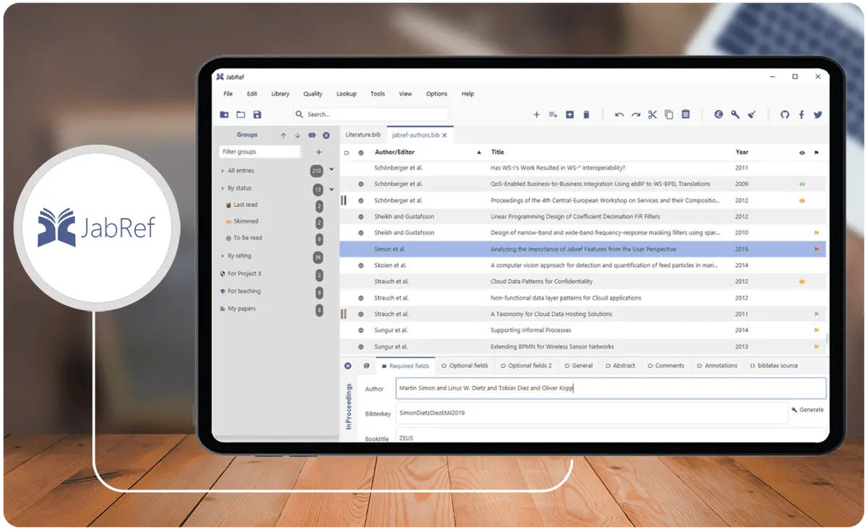The height and width of the screenshot is (530, 867).
Task: Click Generate bibtexkey button
Action: [808, 410]
